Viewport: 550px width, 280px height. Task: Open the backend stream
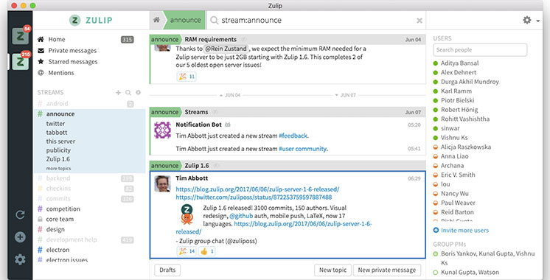coord(58,178)
